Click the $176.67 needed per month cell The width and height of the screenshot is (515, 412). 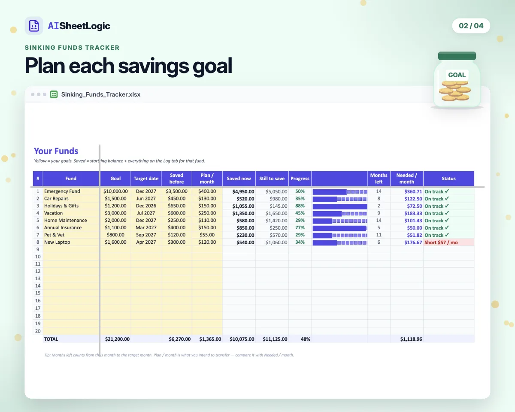click(406, 242)
